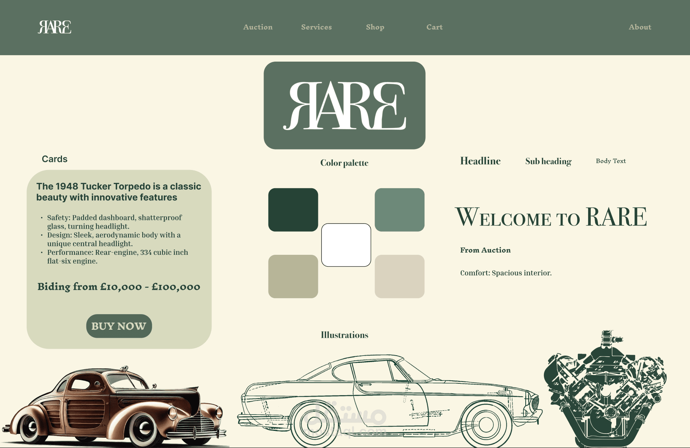Open the About page

[x=640, y=27]
